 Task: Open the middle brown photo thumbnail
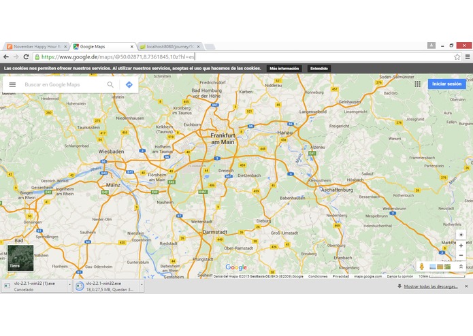[x=440, y=267]
